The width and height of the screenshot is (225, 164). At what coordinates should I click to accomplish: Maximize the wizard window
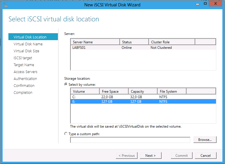click(205, 3)
